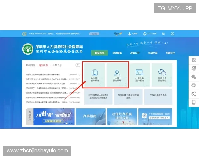Image resolution: width=199 pixels, height=159 pixels.
Task: Click the 12333 hotline phone icon
Action: point(145,34)
